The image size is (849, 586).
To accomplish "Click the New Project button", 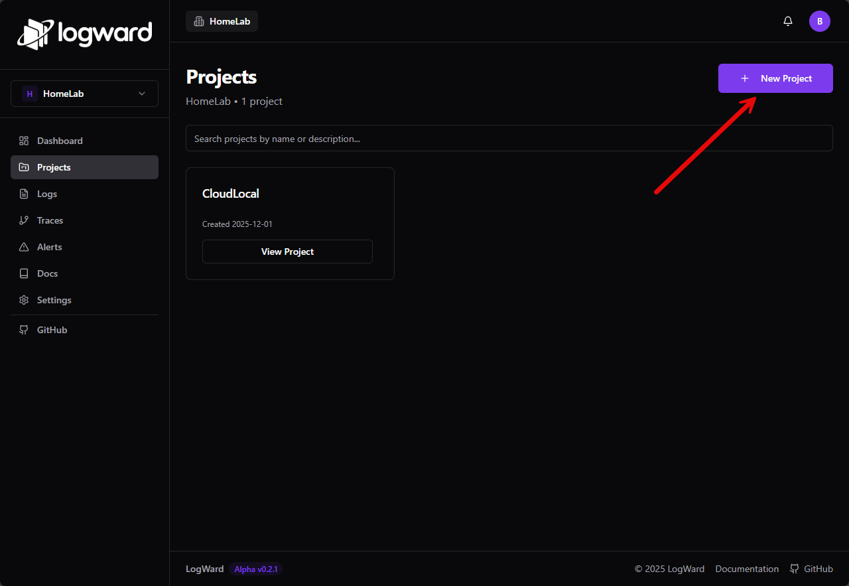I will (775, 78).
